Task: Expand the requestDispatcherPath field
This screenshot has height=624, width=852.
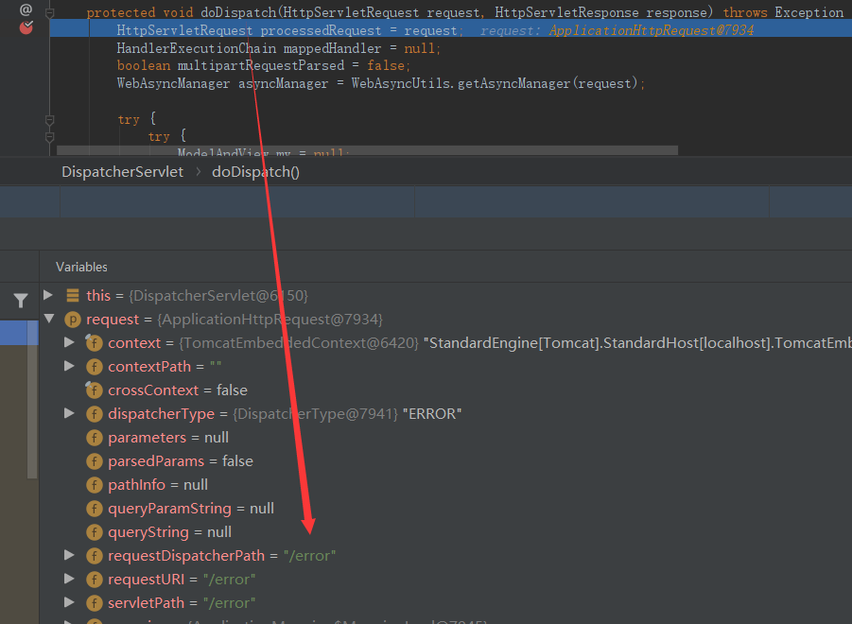Action: point(69,555)
